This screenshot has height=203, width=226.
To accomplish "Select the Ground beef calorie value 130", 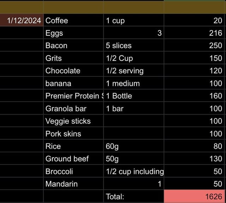I will [194, 158].
